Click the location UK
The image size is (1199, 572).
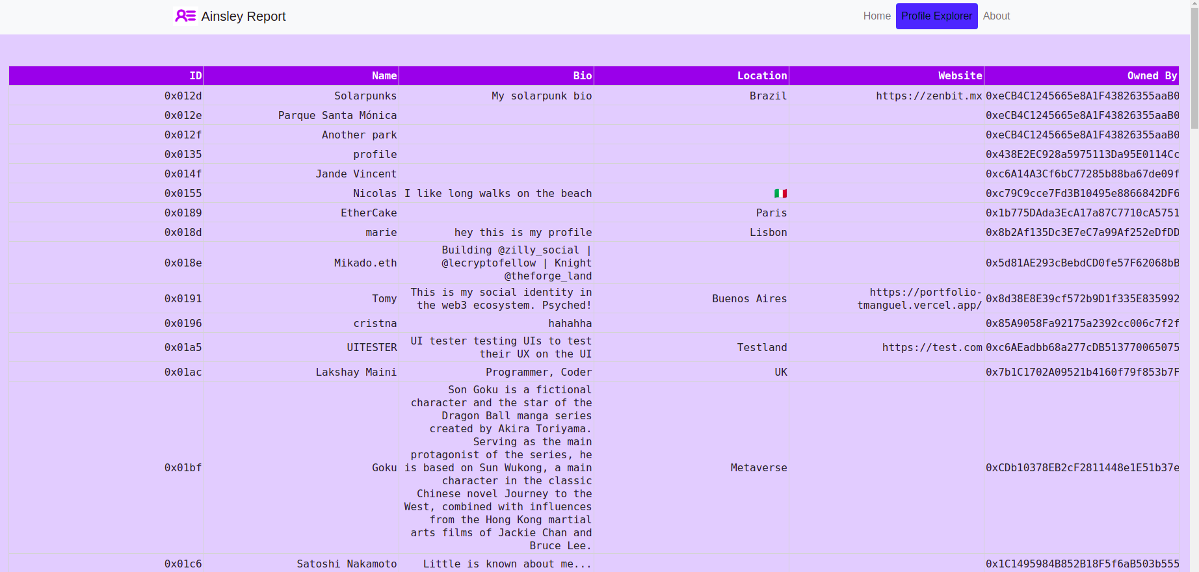[x=781, y=372]
